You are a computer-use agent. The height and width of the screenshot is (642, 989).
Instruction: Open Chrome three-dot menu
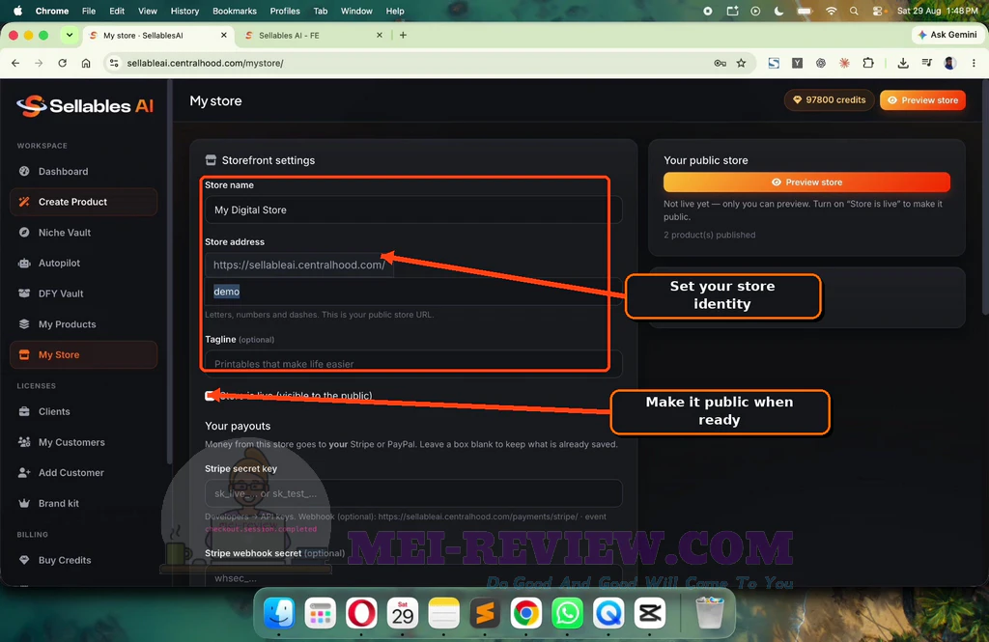974,63
